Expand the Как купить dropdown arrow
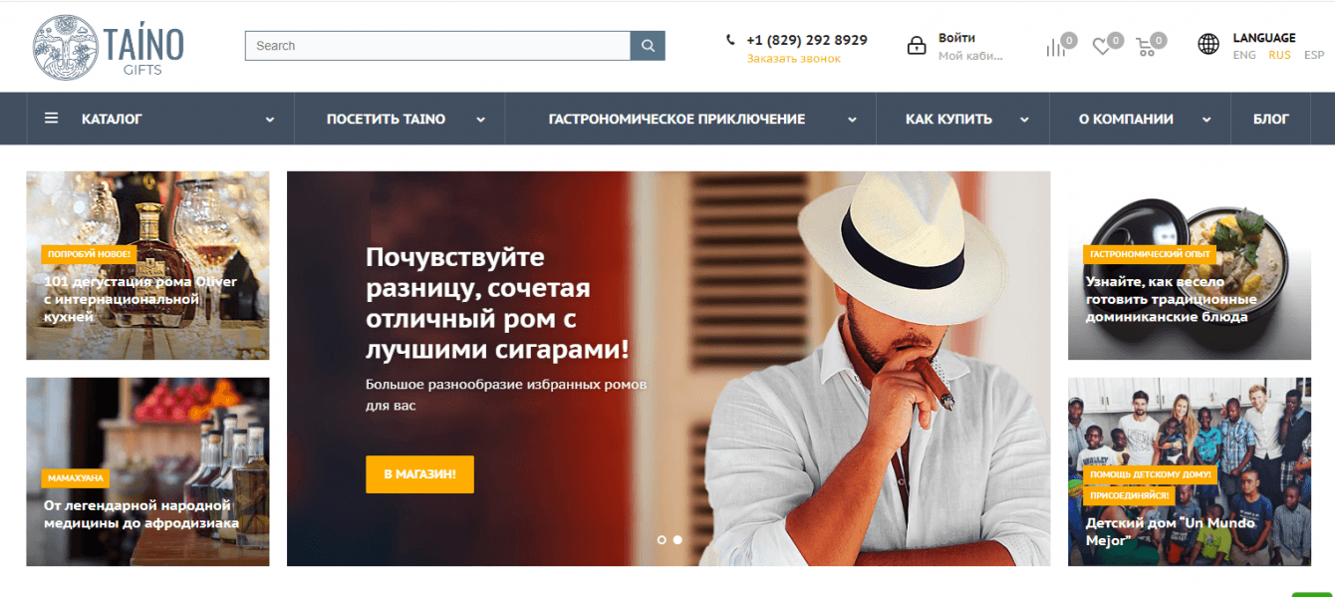Viewport: 1335px width, 597px height. click(x=1024, y=120)
